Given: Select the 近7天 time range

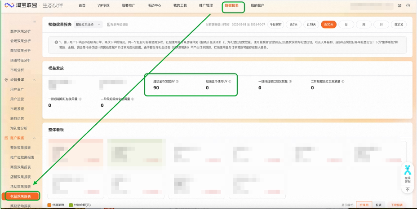Looking at the screenshot, I should [293, 24].
